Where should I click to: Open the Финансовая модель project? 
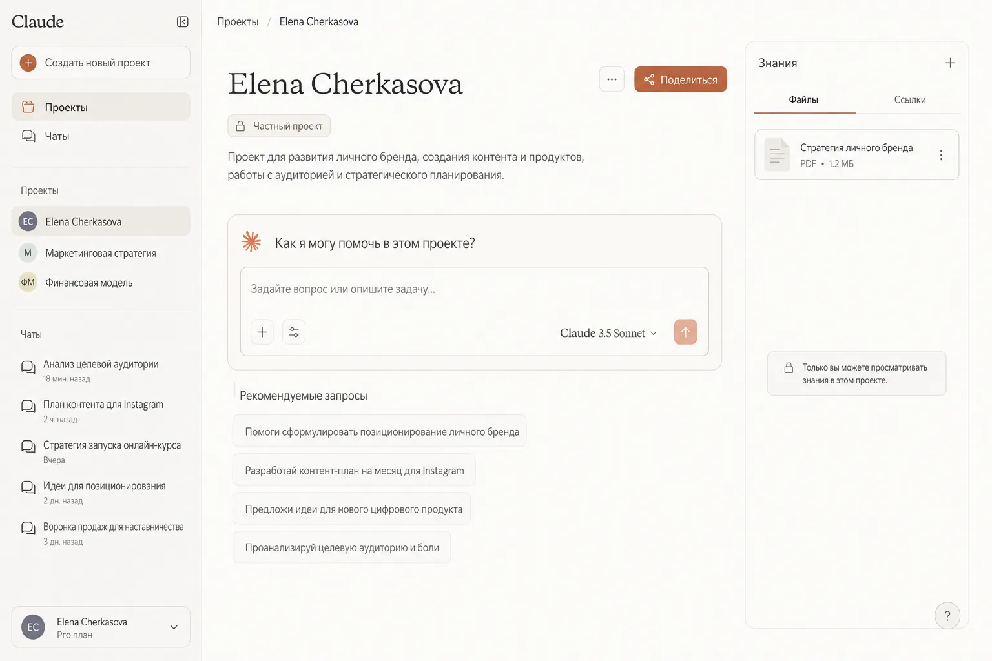coord(101,282)
